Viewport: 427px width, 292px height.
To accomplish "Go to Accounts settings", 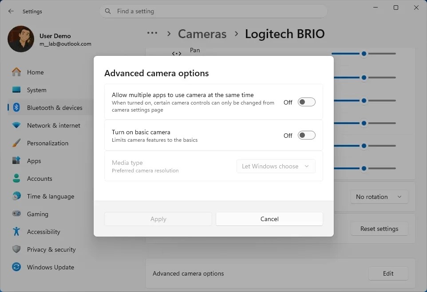I will pyautogui.click(x=51, y=179).
